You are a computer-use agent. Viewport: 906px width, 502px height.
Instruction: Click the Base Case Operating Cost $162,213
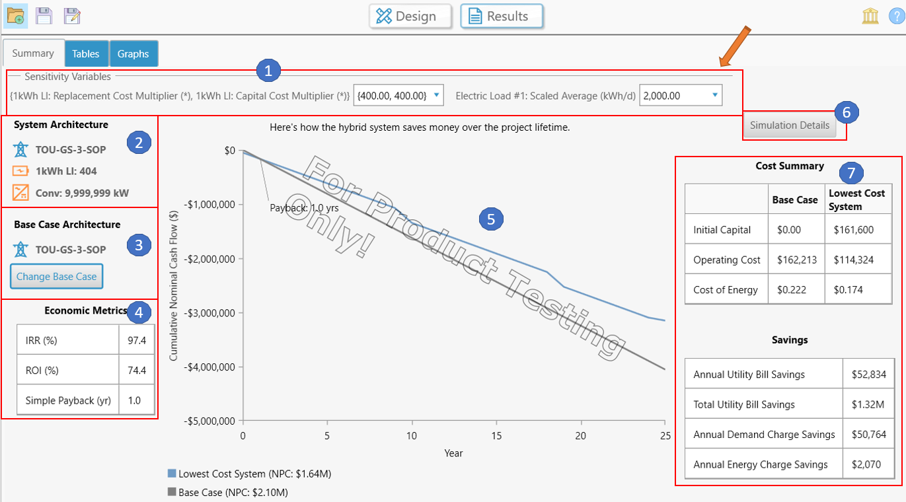pyautogui.click(x=797, y=260)
